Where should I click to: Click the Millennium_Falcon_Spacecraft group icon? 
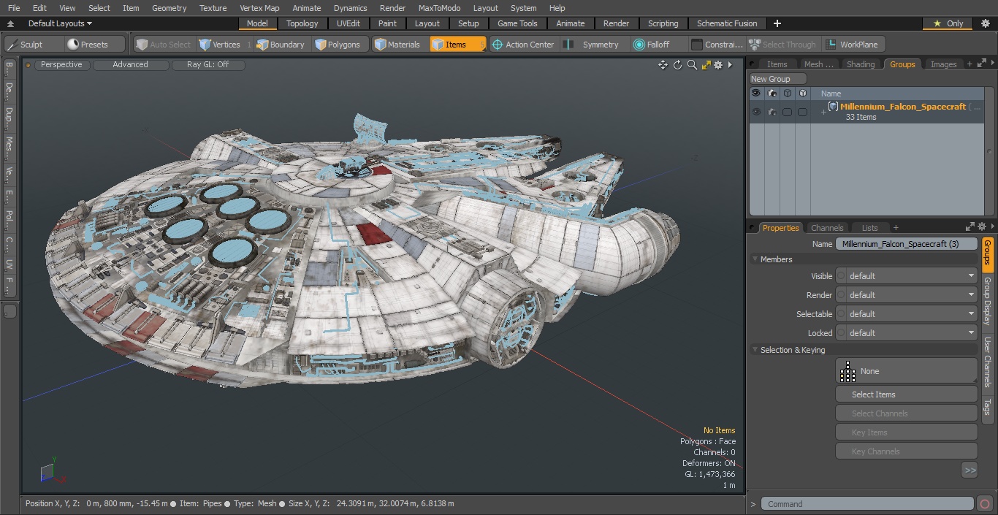click(833, 107)
